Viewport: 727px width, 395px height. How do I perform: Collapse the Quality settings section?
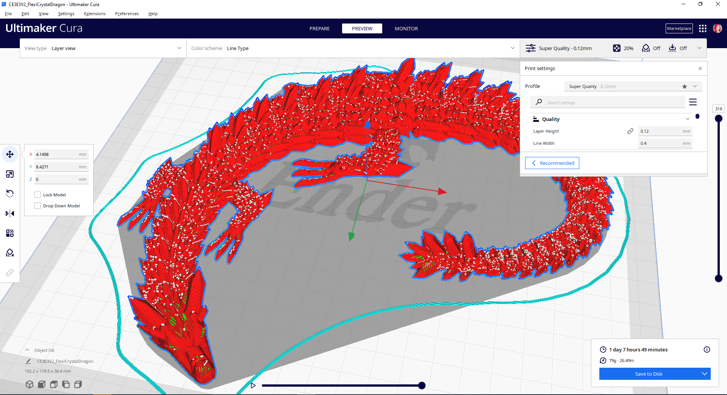pos(687,119)
